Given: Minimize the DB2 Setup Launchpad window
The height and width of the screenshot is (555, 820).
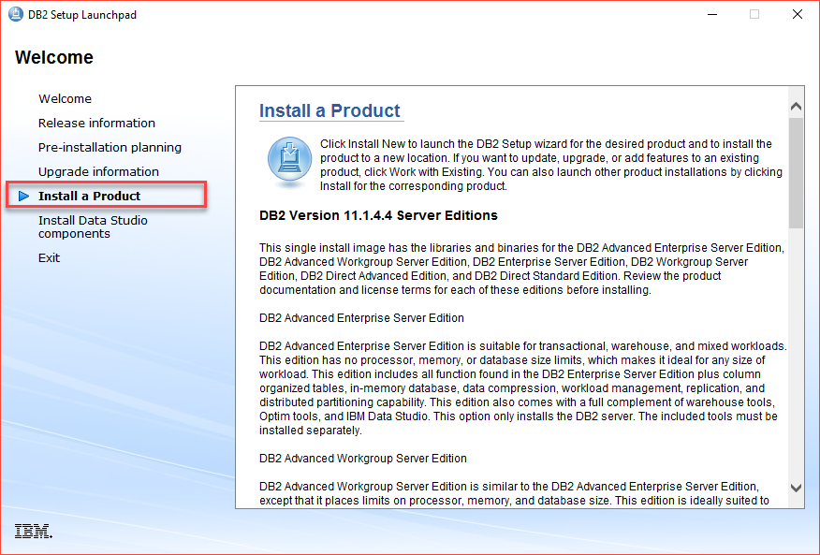Looking at the screenshot, I should coord(711,14).
